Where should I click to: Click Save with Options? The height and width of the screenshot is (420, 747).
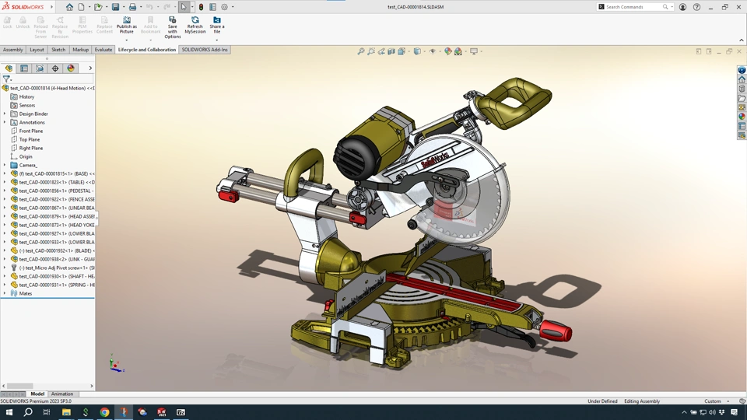[x=173, y=28]
